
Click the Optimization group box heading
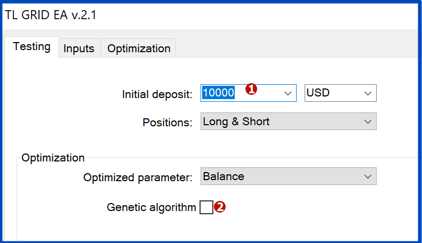click(53, 158)
